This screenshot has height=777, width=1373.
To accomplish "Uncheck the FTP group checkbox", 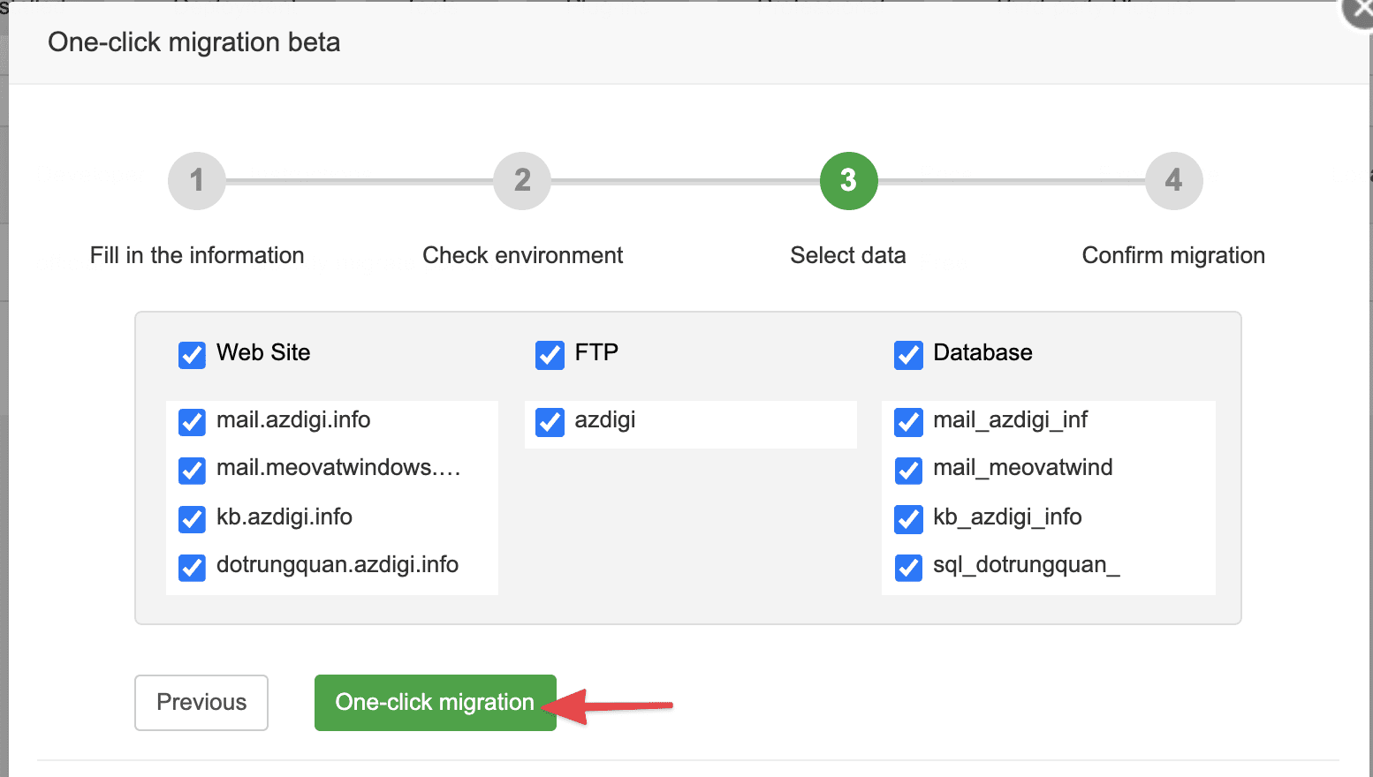I will 550,355.
